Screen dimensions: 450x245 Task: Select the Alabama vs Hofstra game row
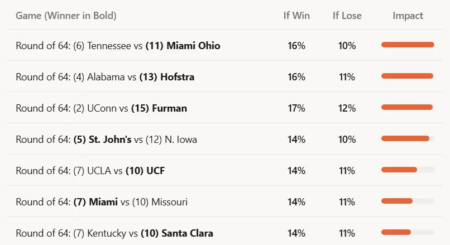(224, 76)
